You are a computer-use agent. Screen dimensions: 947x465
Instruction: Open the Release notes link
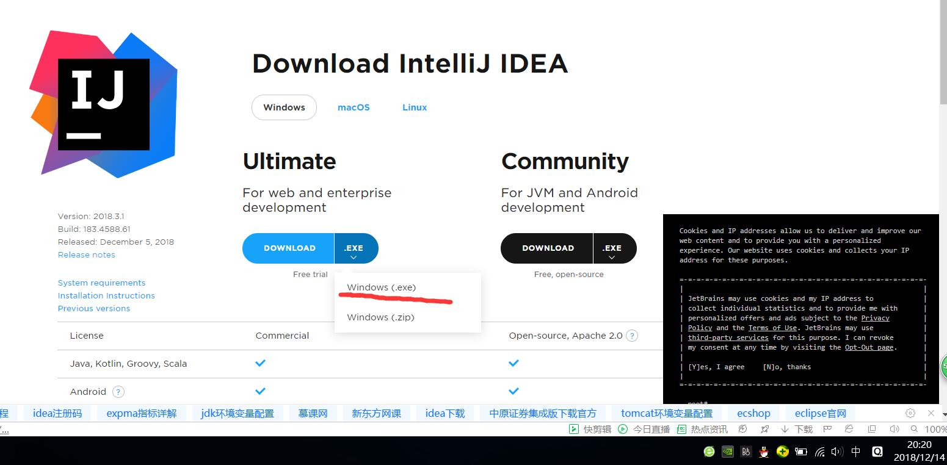(86, 255)
